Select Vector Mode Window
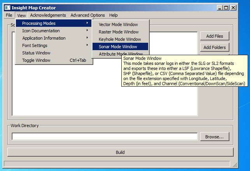This screenshot has height=171, width=250. point(118,24)
